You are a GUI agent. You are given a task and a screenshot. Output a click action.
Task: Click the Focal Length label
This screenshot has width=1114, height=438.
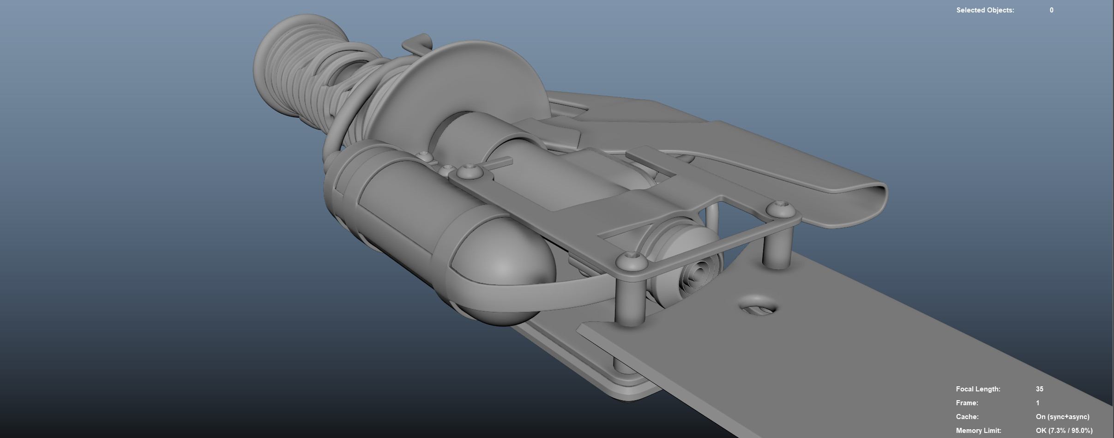978,389
